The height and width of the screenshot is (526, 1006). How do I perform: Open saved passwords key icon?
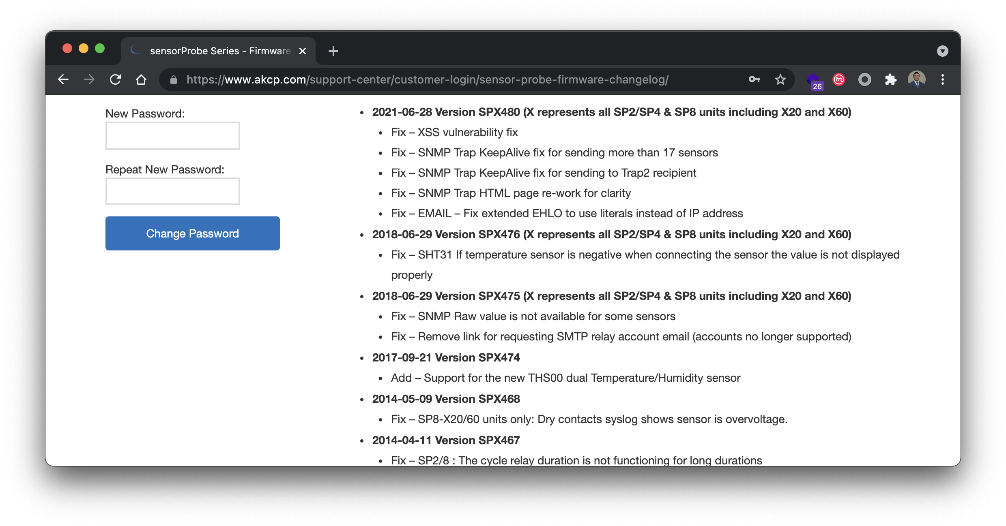pyautogui.click(x=754, y=79)
